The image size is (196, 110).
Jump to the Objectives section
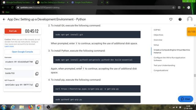158,35
